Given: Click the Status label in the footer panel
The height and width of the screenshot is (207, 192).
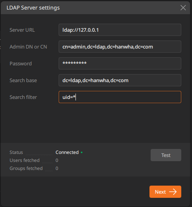Looking at the screenshot, I should click(x=16, y=152).
